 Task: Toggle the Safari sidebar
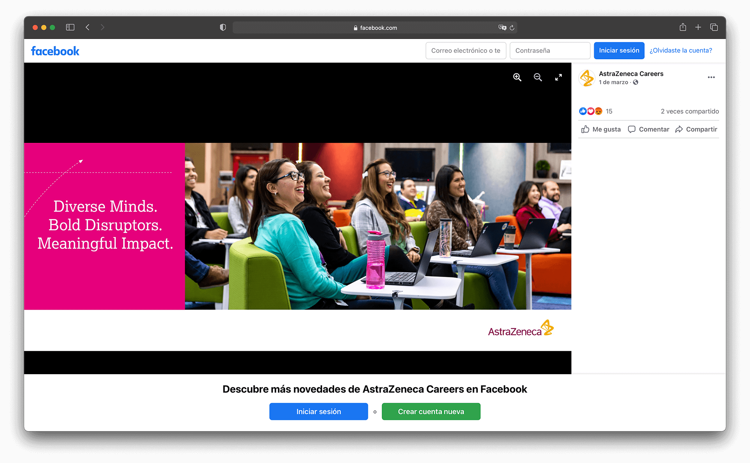[70, 27]
